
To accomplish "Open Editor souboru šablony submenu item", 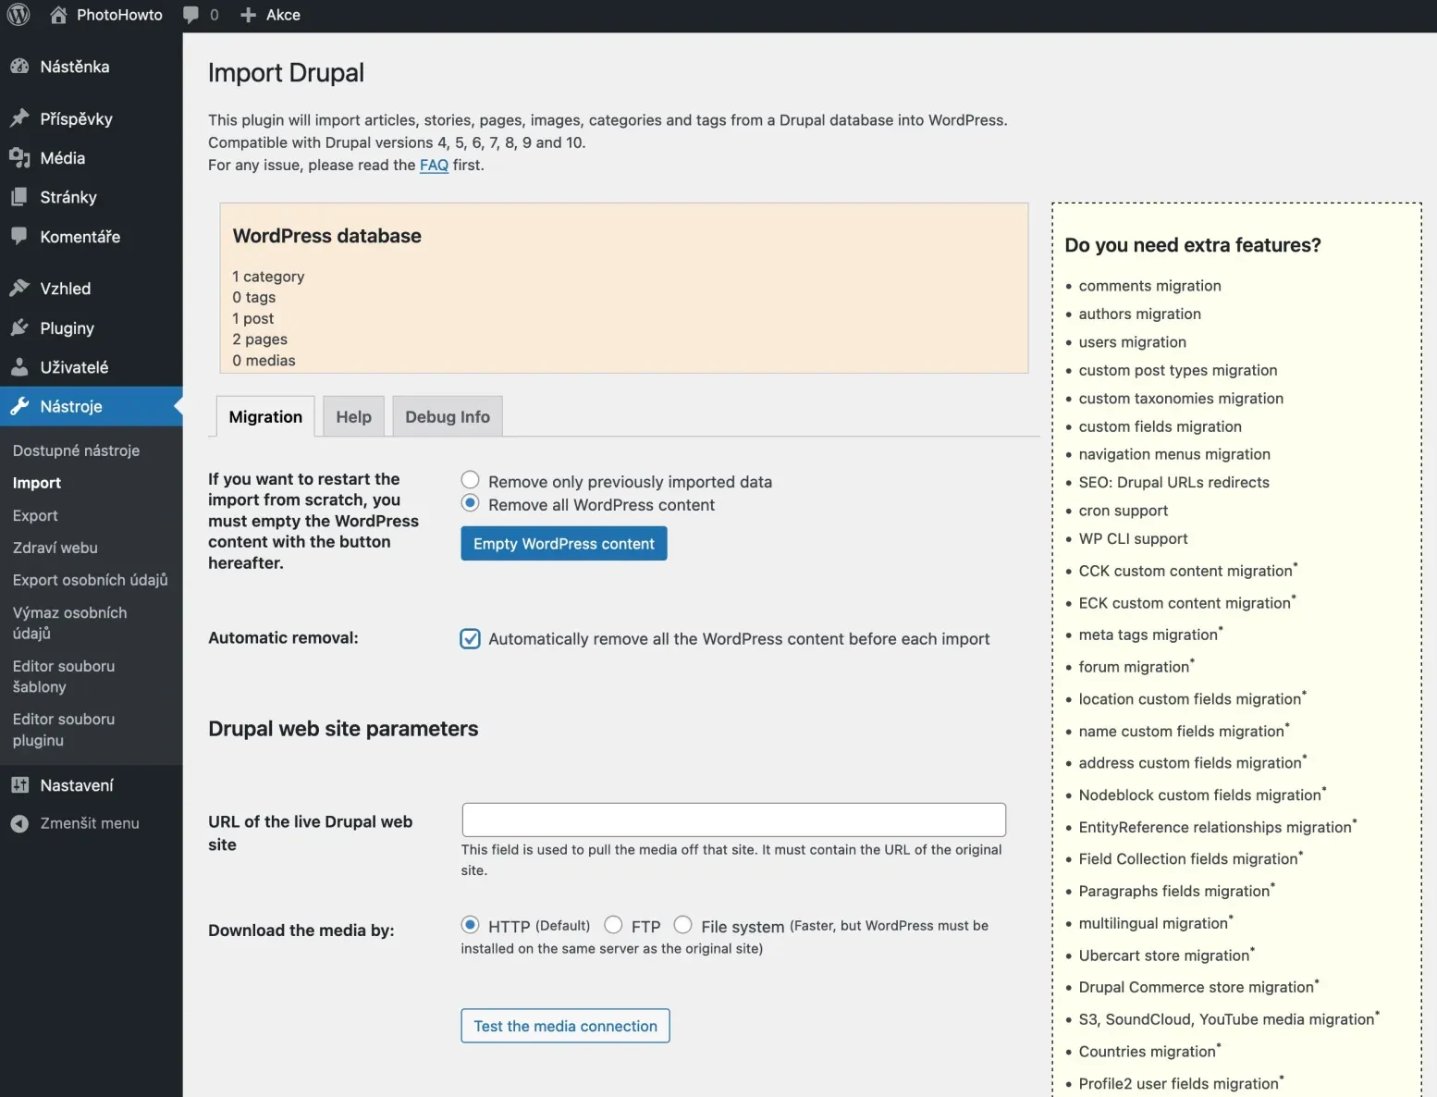I will tap(64, 676).
